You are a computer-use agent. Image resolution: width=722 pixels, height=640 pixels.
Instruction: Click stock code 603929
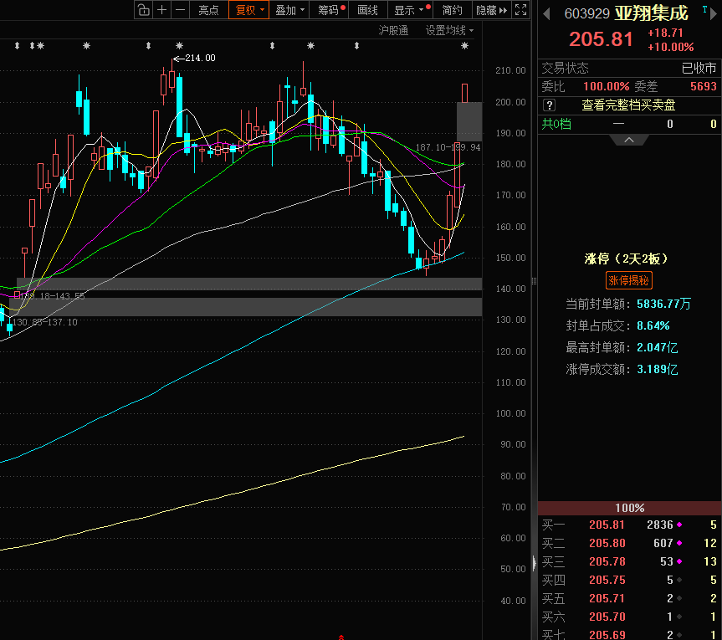coord(586,14)
